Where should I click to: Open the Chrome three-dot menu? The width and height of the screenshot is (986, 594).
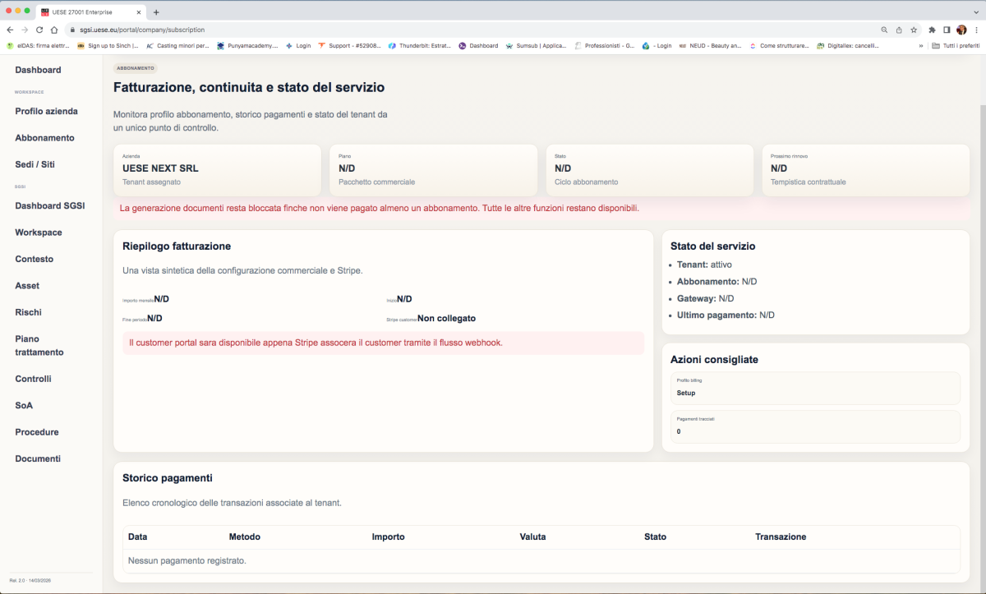point(975,30)
